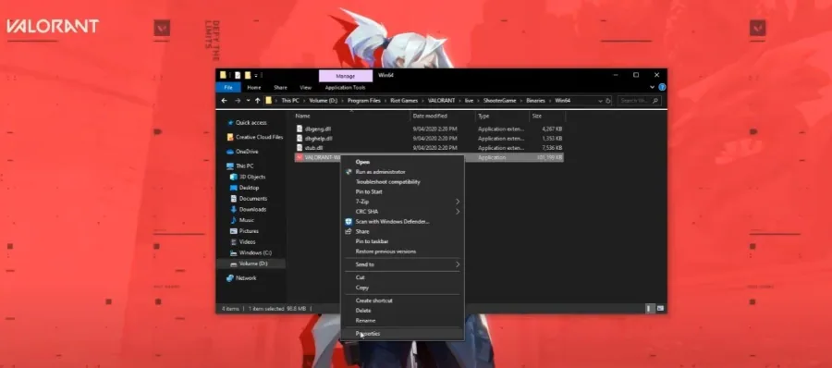The image size is (832, 368).
Task: Expand the 7-Zip submenu
Action: click(x=458, y=202)
